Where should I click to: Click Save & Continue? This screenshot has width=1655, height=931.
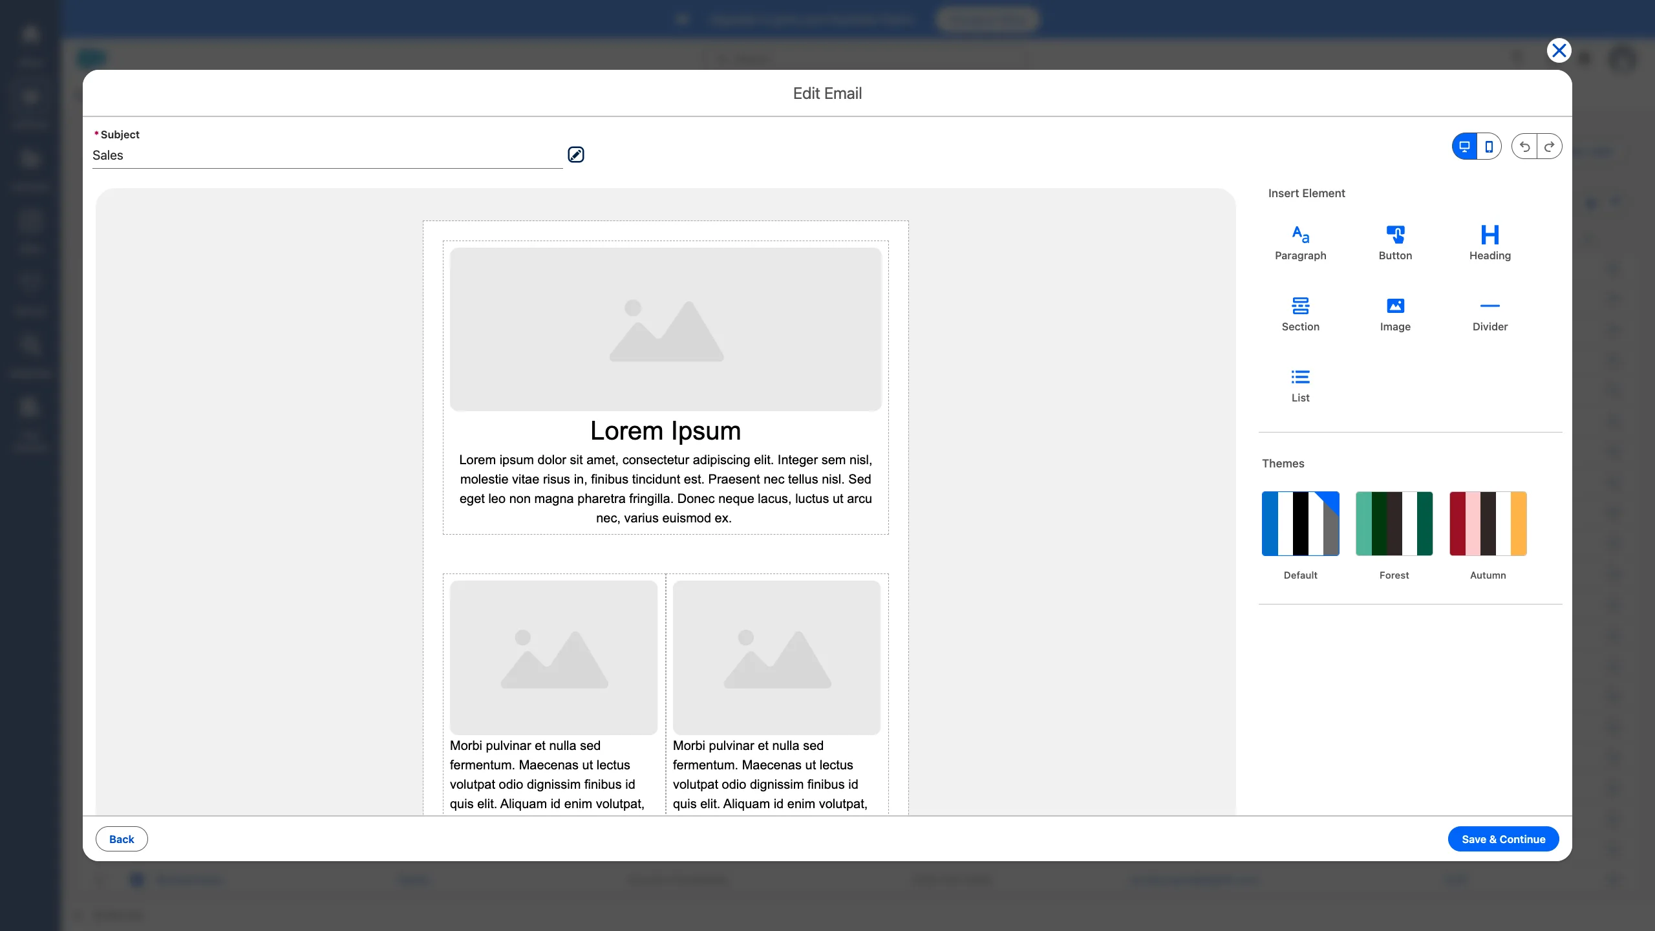(x=1503, y=839)
